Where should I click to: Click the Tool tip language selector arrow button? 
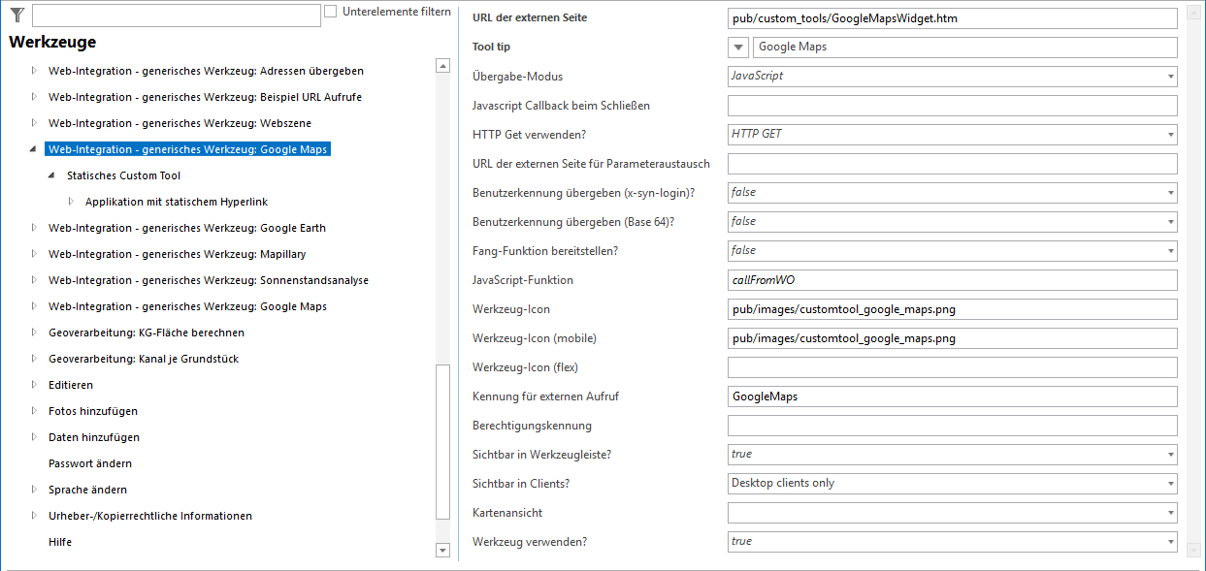point(737,47)
